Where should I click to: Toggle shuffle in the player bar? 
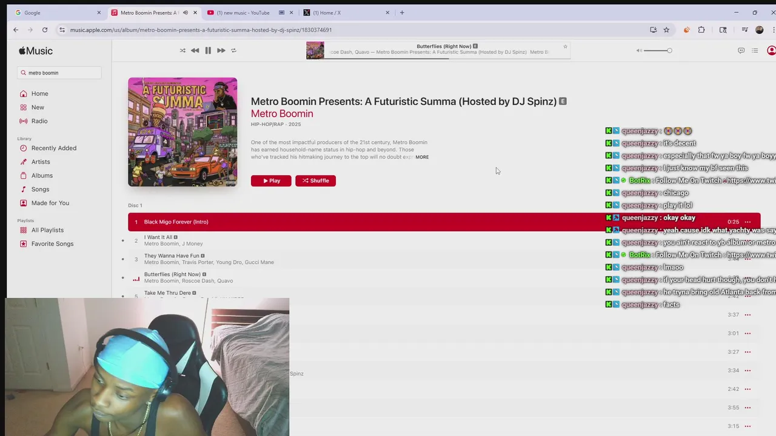pyautogui.click(x=182, y=50)
